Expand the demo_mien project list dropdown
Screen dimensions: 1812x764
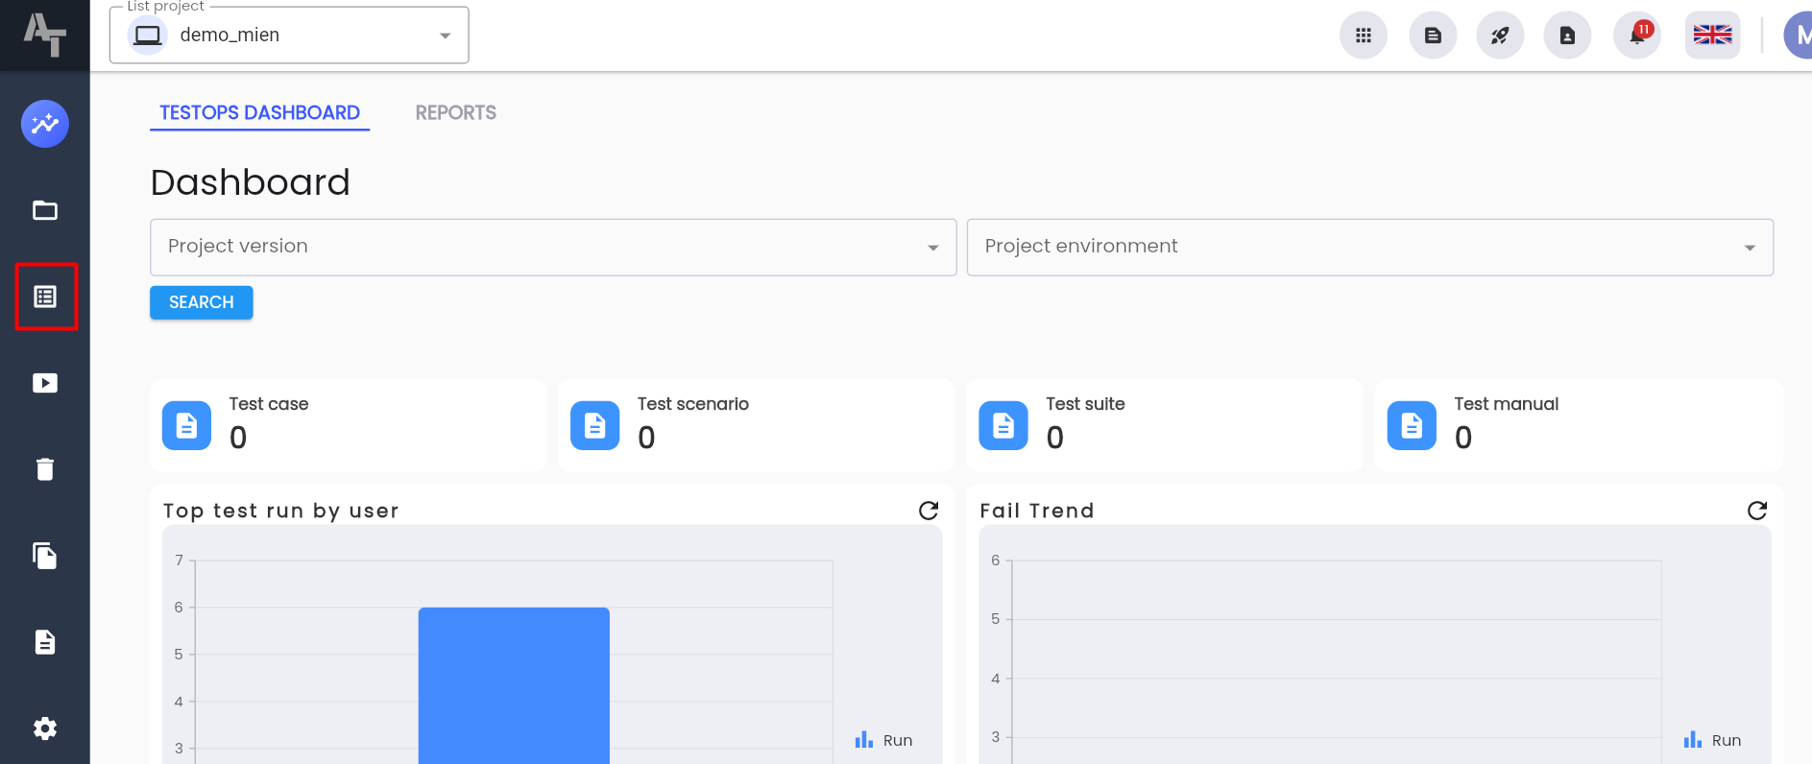pyautogui.click(x=289, y=36)
